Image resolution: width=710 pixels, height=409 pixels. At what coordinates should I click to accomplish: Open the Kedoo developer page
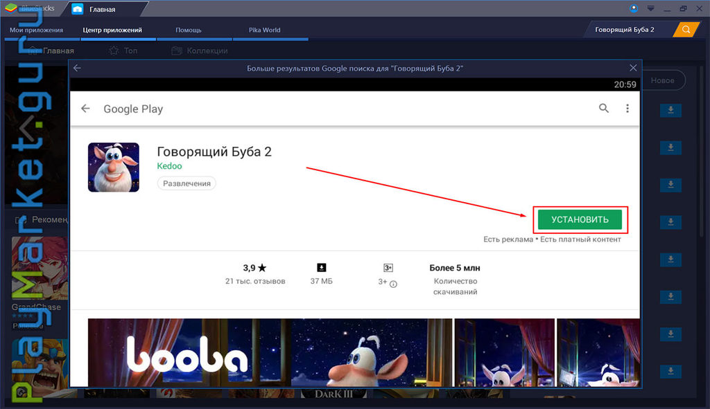pyautogui.click(x=169, y=166)
